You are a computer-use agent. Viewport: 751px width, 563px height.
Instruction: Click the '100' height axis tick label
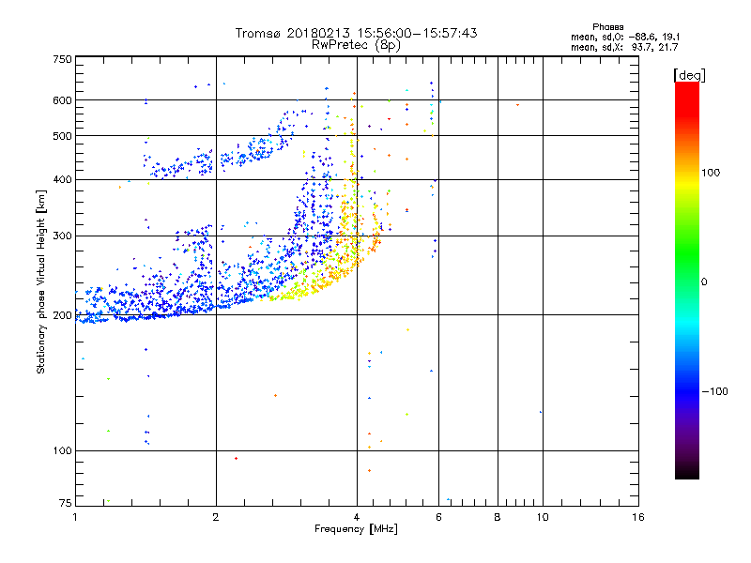[x=62, y=451]
